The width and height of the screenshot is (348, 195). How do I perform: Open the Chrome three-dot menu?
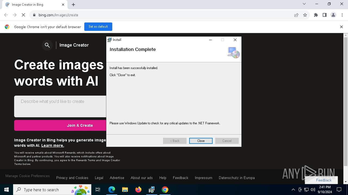pos(342,15)
